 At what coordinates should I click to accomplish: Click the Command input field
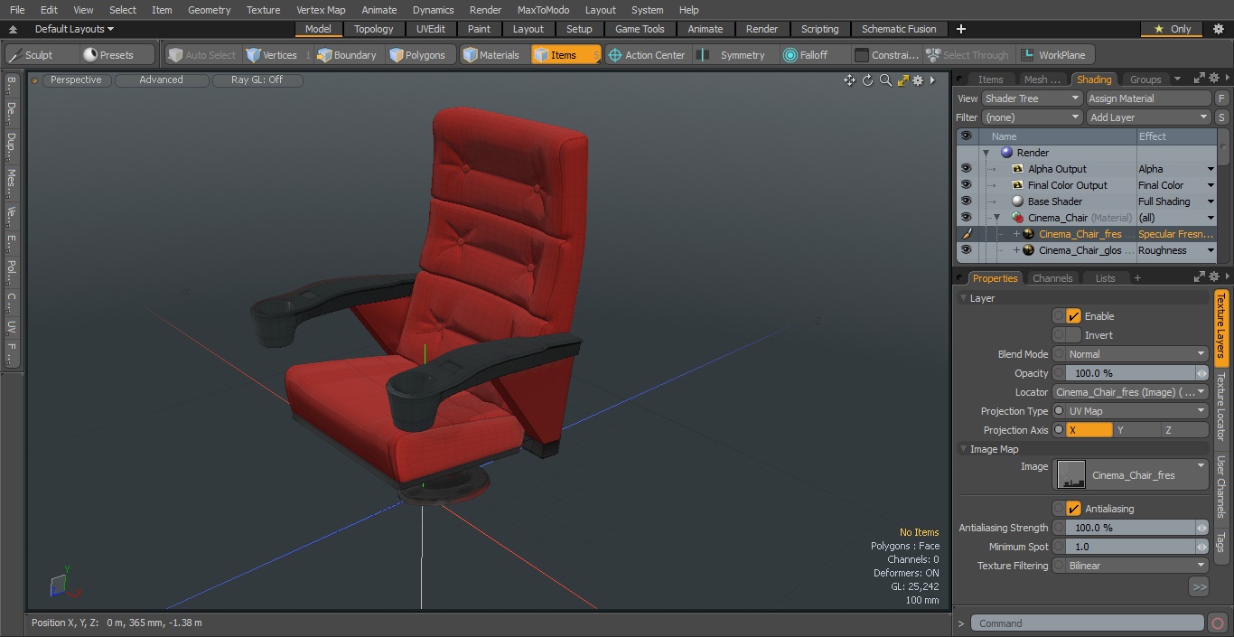tap(1088, 623)
